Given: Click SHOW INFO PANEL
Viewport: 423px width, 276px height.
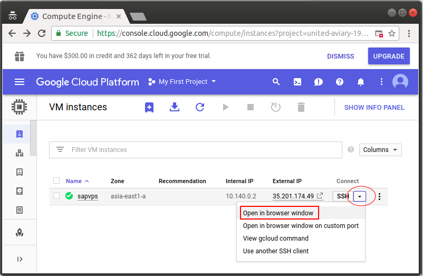Looking at the screenshot, I should coord(374,107).
